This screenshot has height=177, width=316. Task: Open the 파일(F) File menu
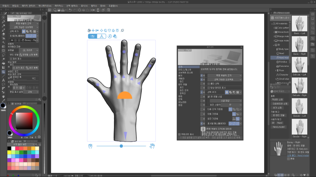tap(6, 5)
